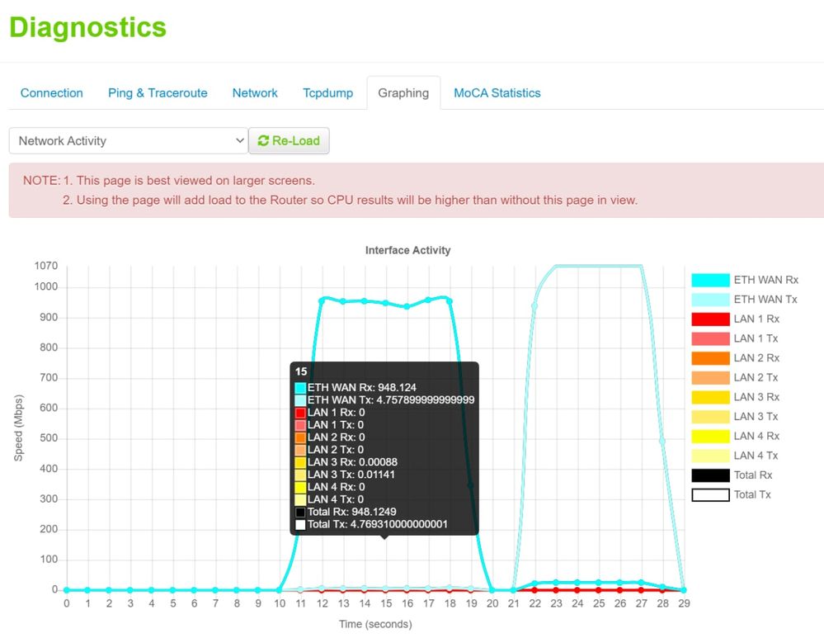Expand the Network Activity dropdown
The width and height of the screenshot is (824, 638).
point(128,141)
